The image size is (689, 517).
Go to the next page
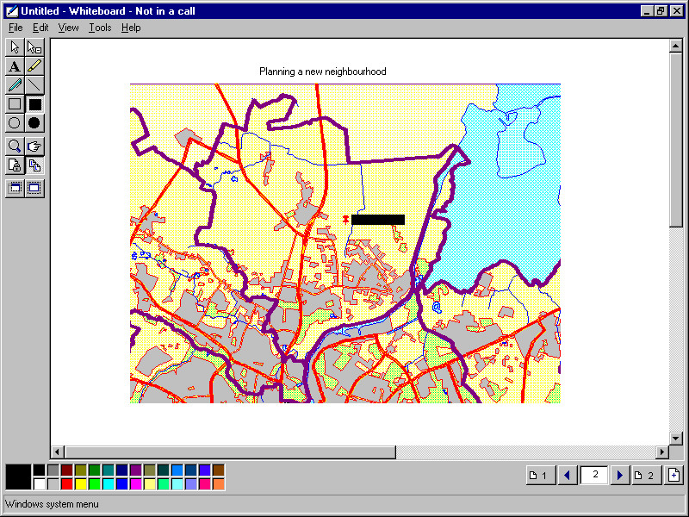click(619, 476)
